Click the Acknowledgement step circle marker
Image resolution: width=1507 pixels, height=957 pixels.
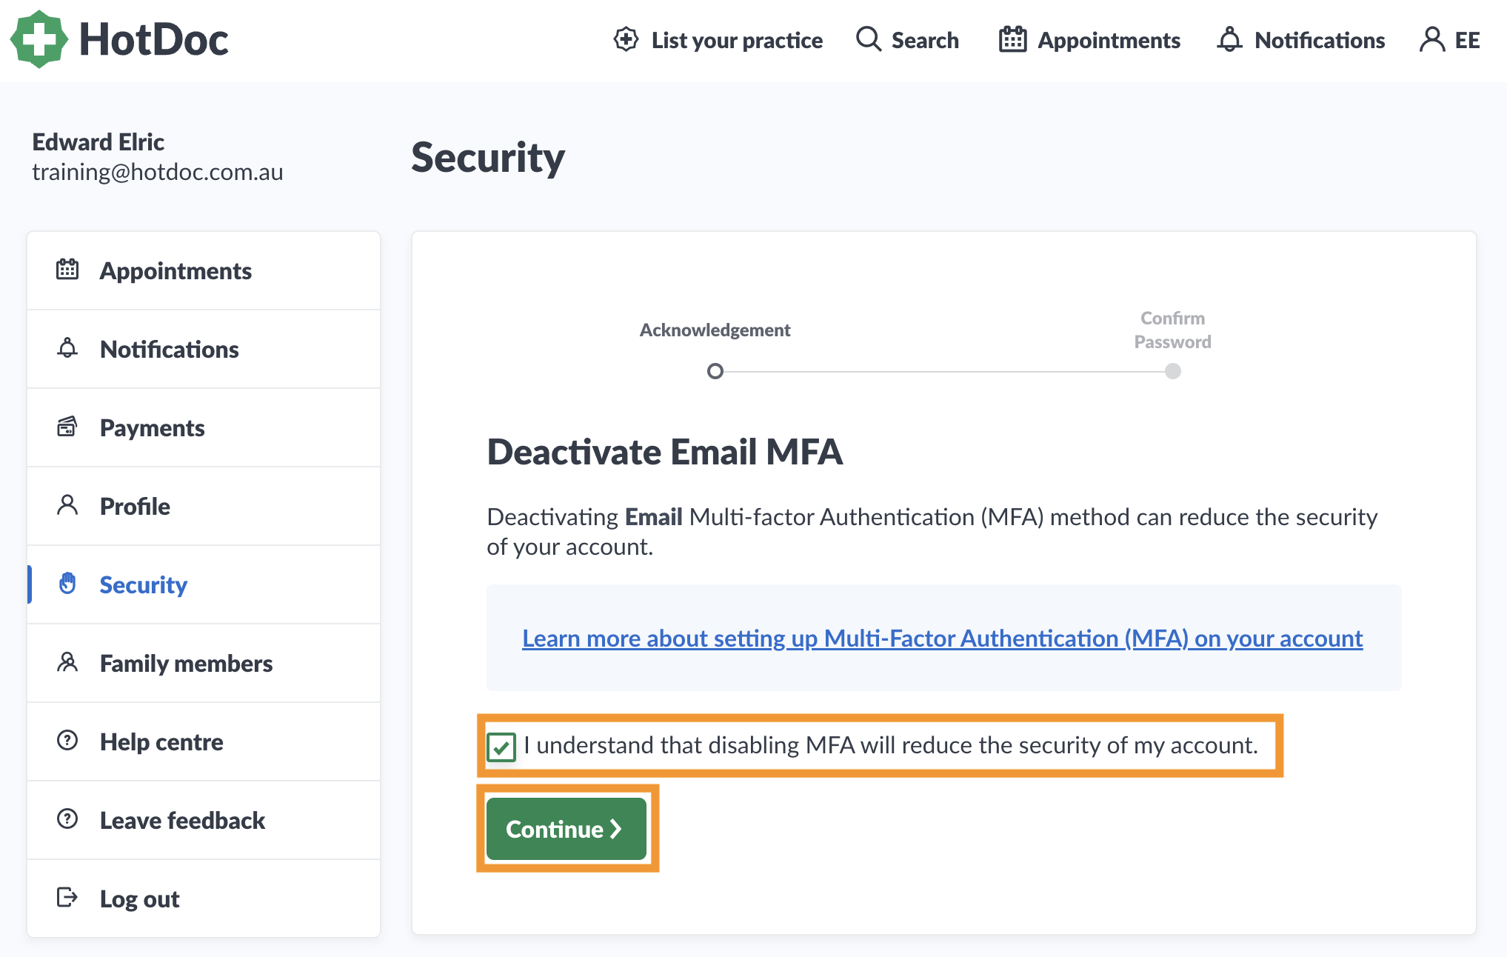715,371
